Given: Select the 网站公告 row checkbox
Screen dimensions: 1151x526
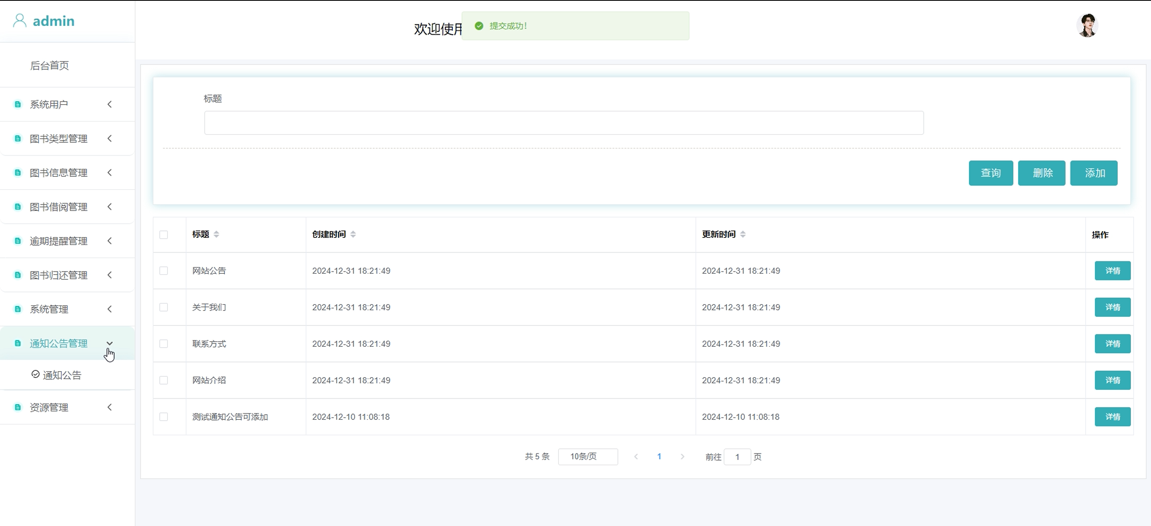Looking at the screenshot, I should point(164,271).
